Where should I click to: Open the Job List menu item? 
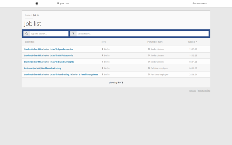click(x=63, y=3)
